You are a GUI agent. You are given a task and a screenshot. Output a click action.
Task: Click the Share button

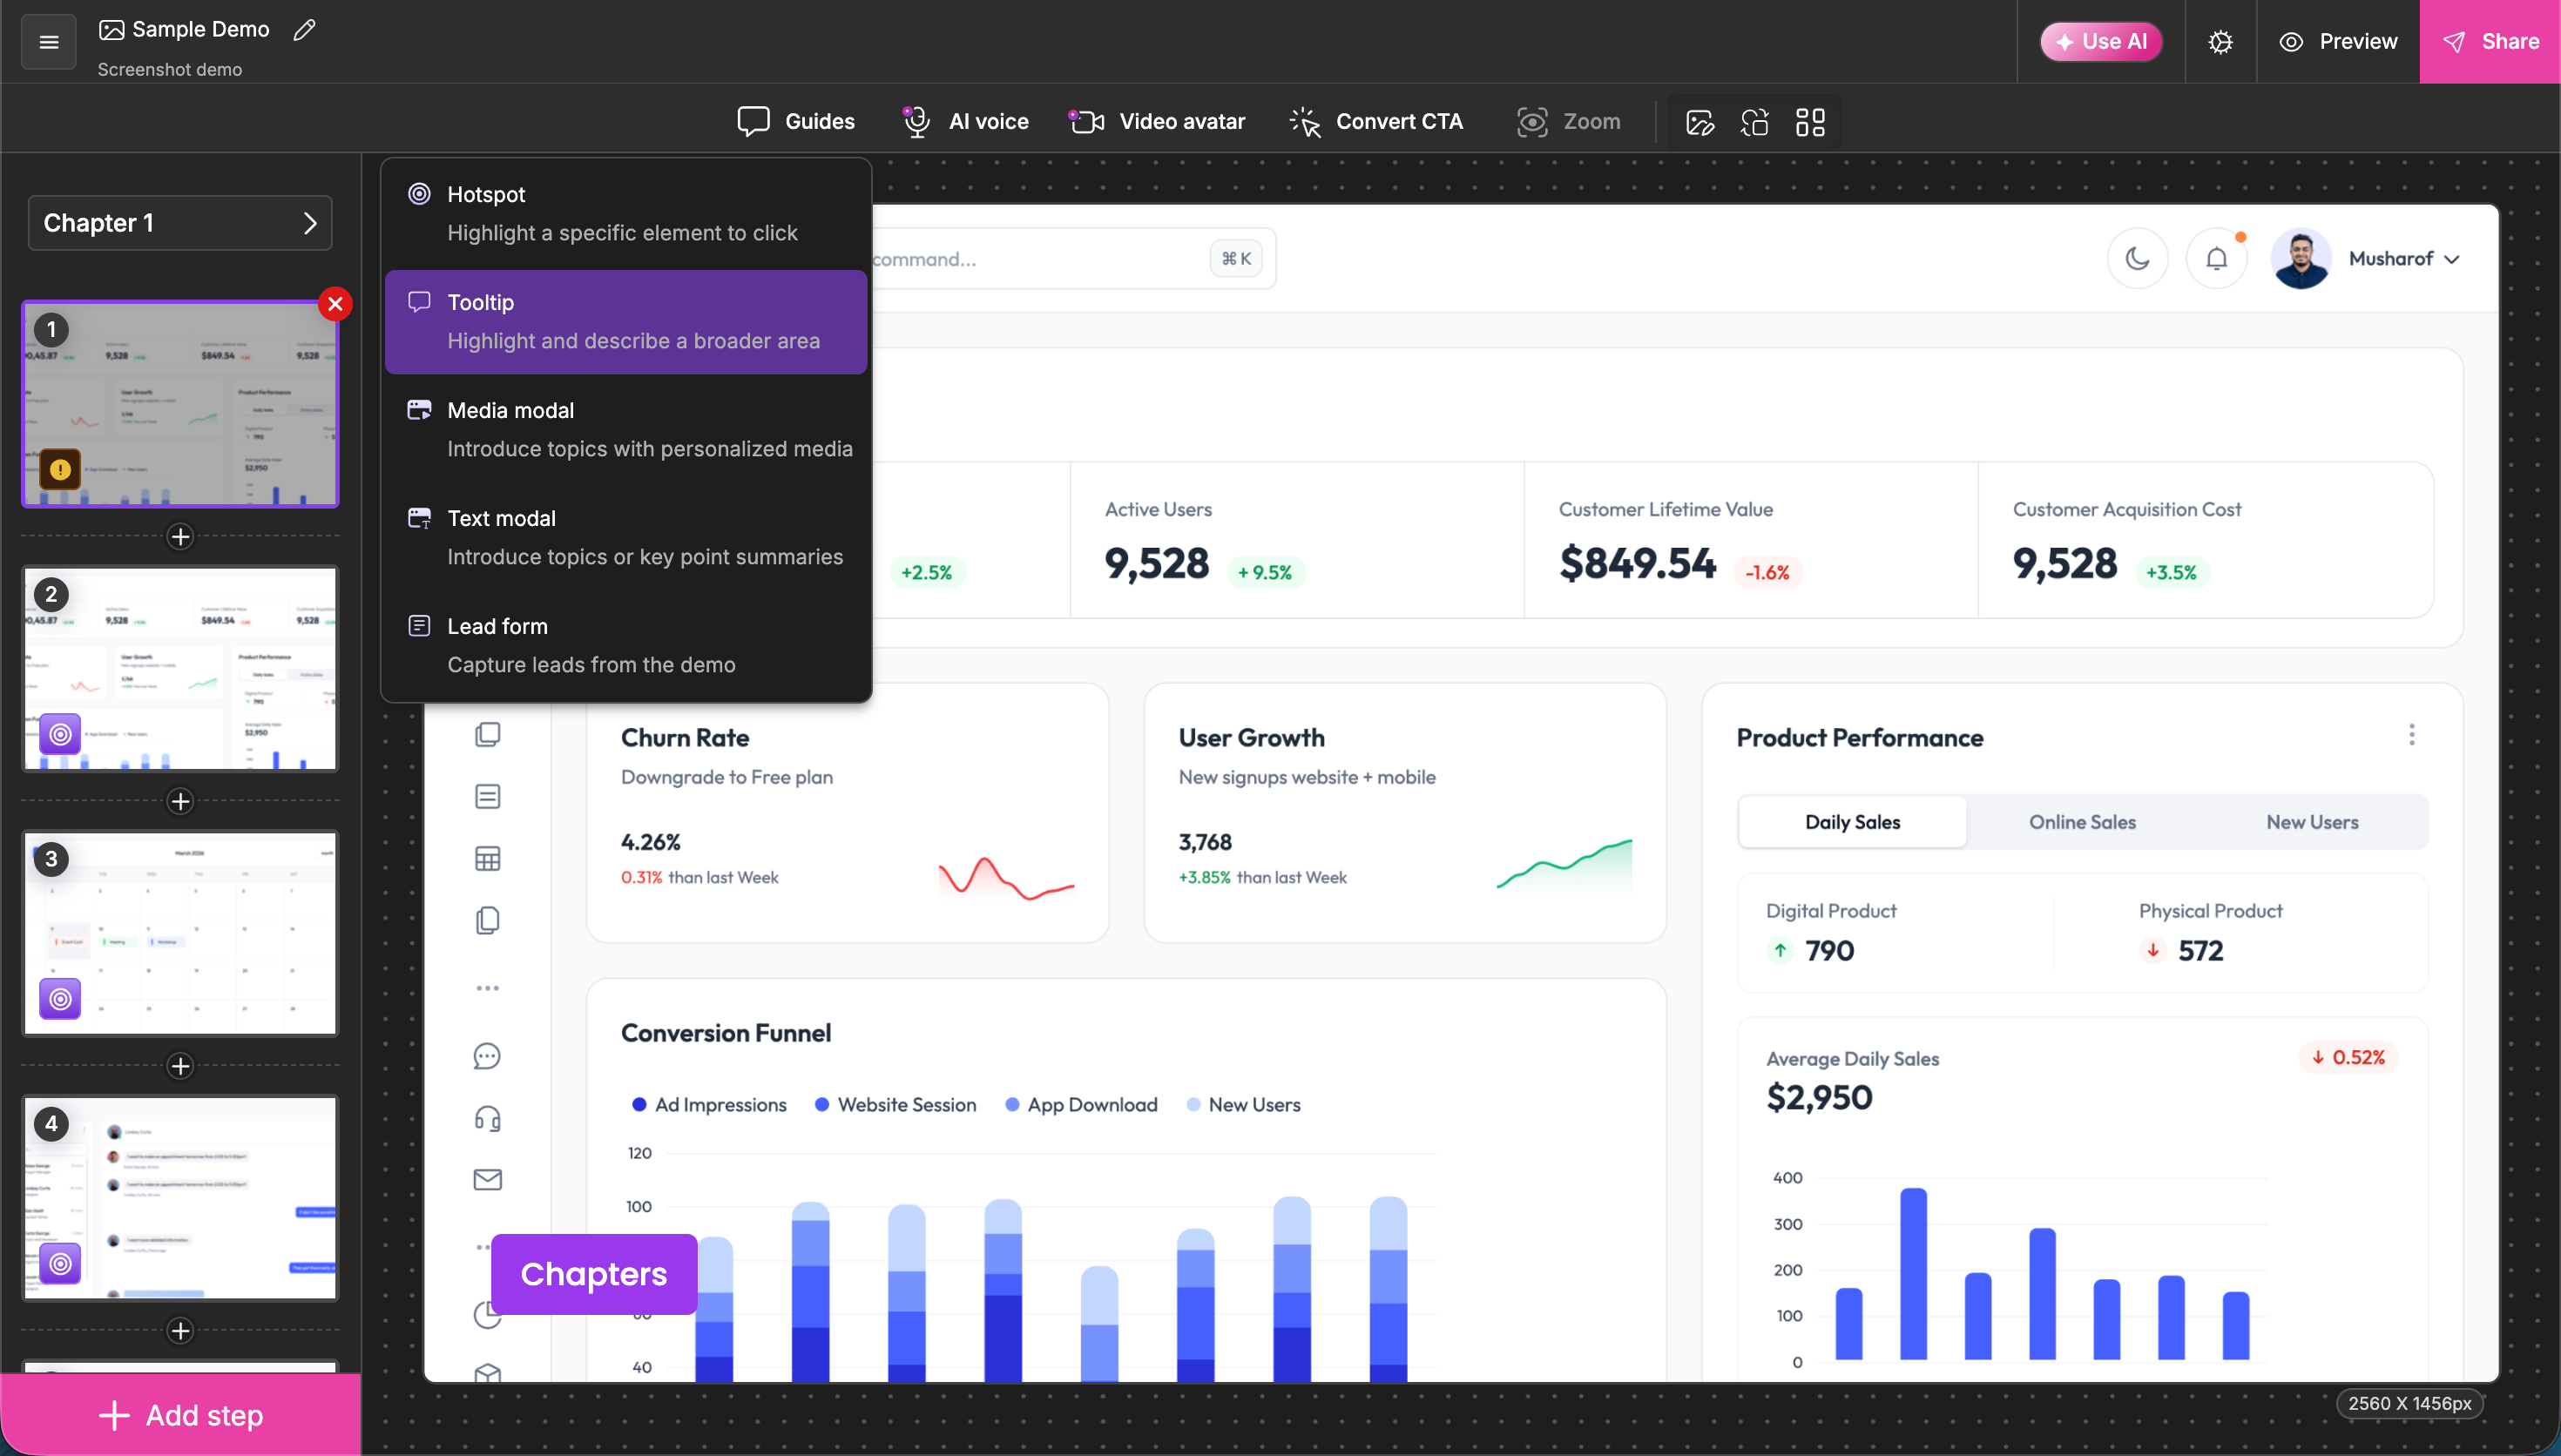pos(2490,42)
